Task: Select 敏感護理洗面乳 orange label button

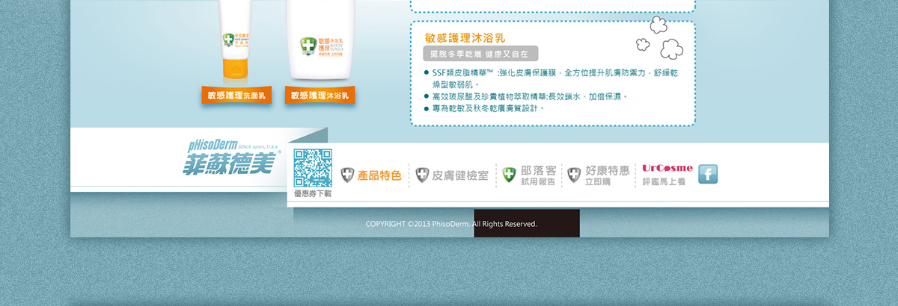Action: pyautogui.click(x=236, y=96)
